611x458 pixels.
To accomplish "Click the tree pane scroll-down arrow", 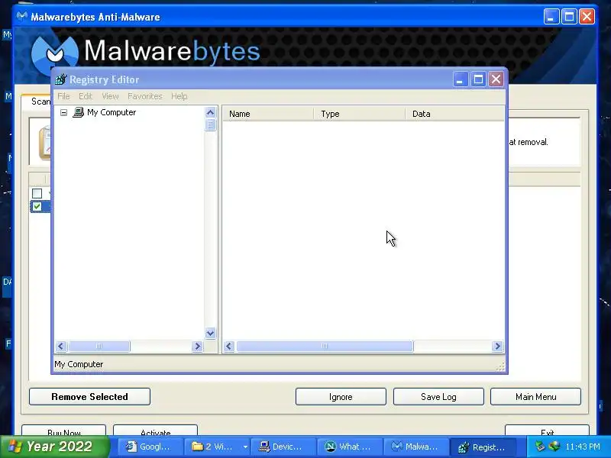I will pyautogui.click(x=211, y=333).
